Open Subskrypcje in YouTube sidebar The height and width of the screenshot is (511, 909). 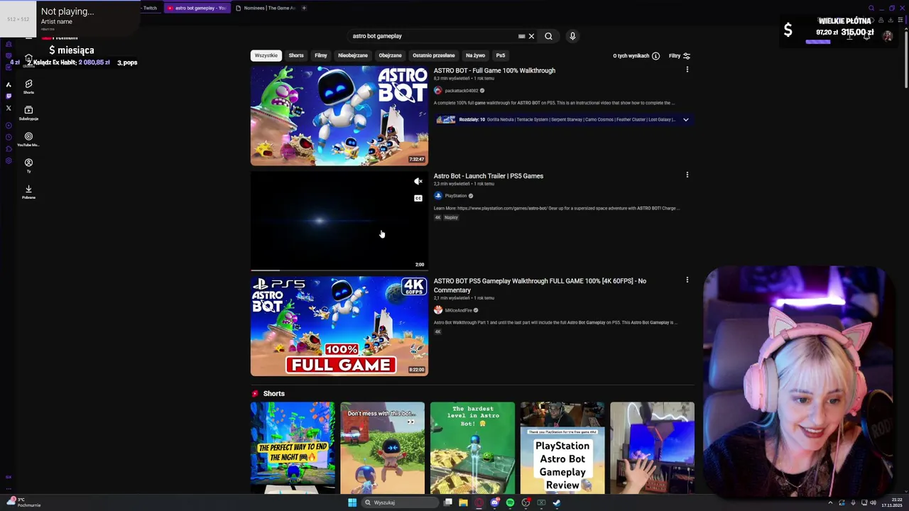point(28,113)
